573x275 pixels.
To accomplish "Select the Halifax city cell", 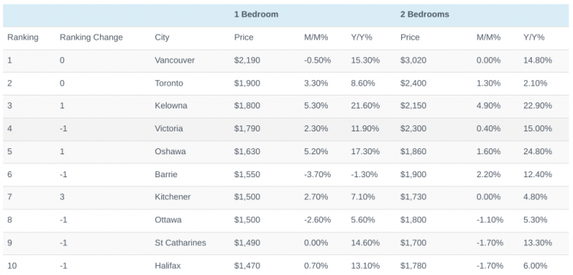I will point(167,266).
